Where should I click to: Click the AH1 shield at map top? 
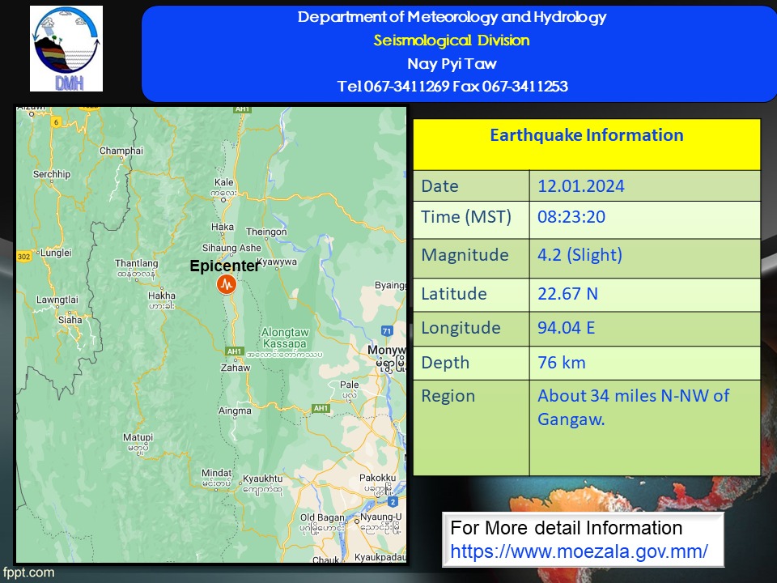242,109
